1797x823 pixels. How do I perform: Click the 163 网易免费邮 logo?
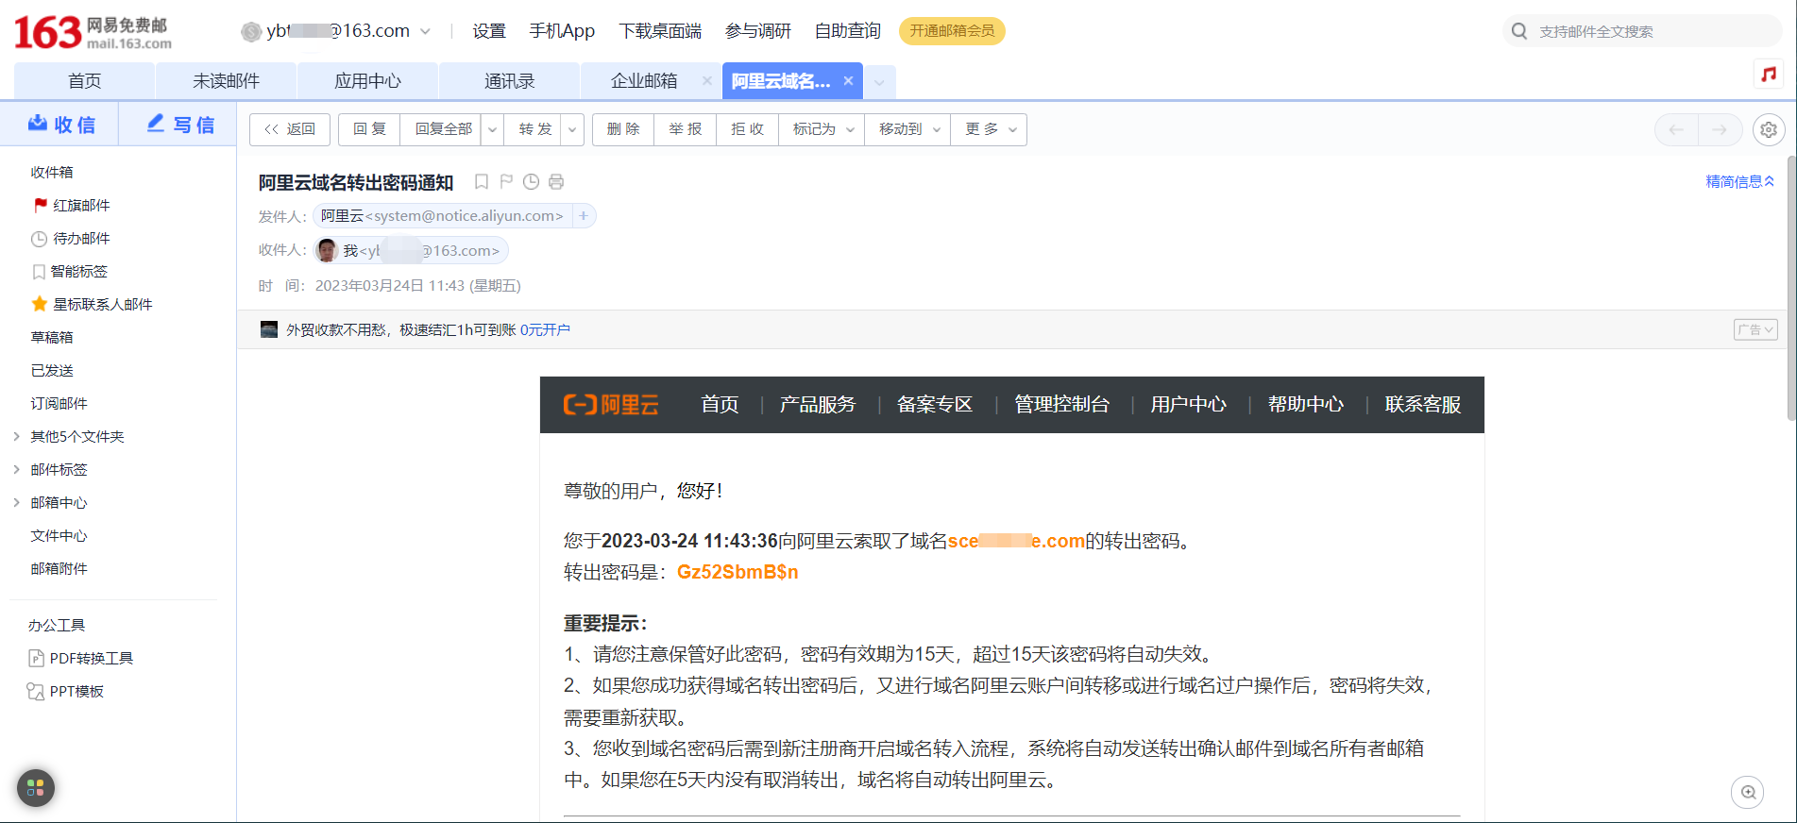93,32
